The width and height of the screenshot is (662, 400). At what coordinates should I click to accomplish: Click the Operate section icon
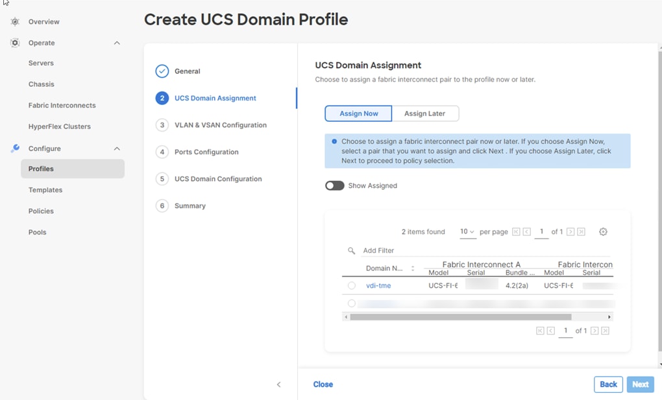[14, 43]
